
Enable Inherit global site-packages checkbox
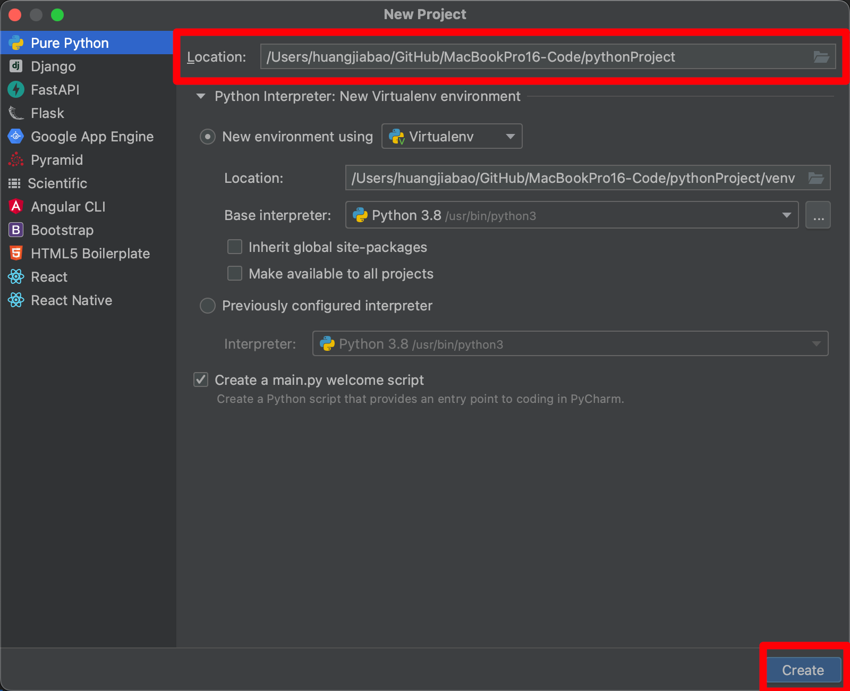[x=235, y=247]
